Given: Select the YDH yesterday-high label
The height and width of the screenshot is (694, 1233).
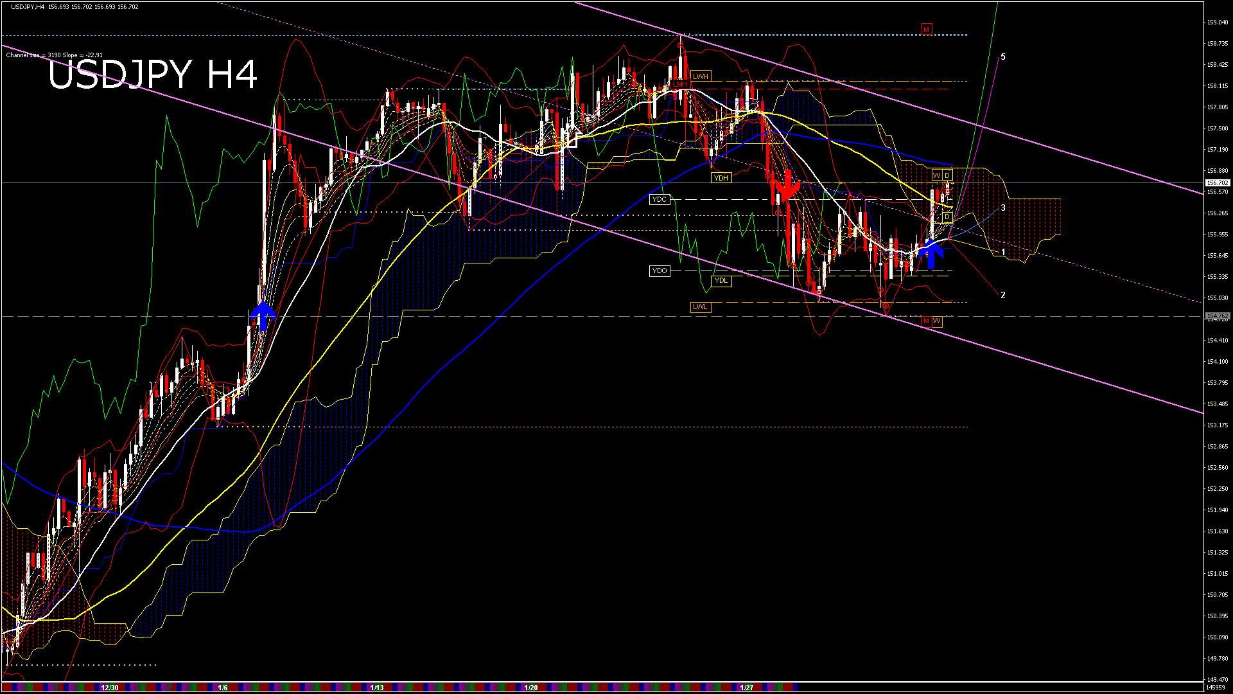Looking at the screenshot, I should 721,178.
